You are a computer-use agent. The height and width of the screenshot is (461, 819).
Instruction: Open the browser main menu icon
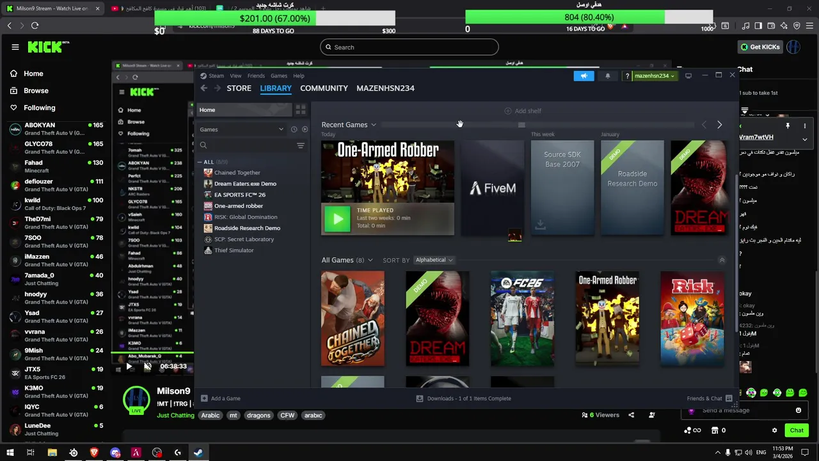click(809, 26)
